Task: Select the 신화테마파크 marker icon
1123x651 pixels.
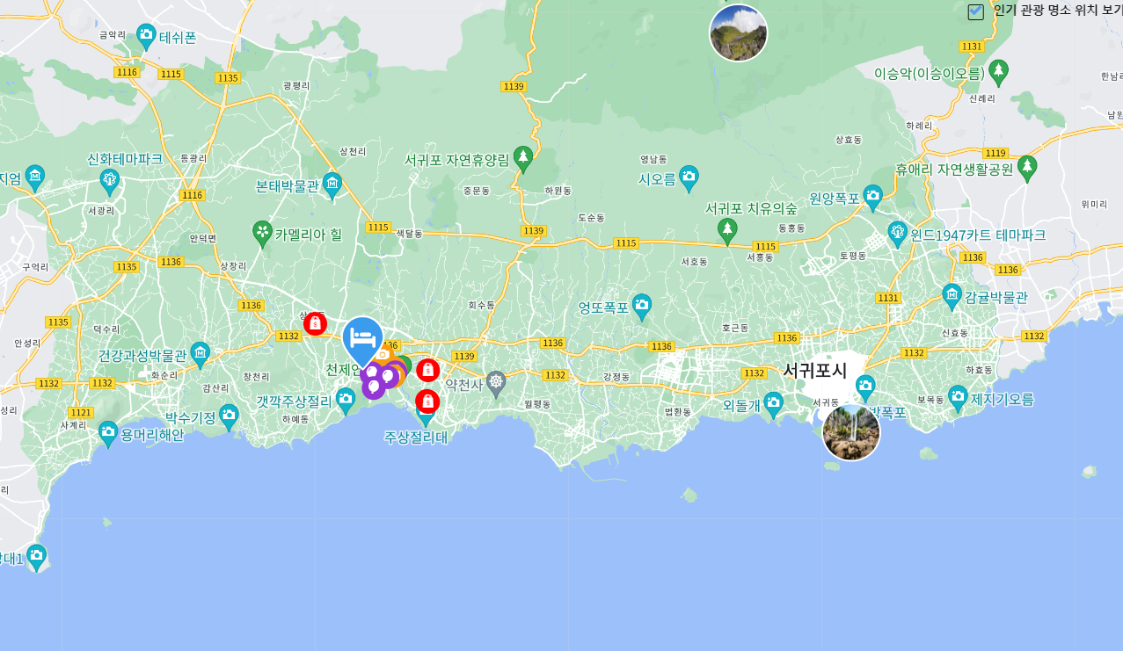Action: pos(109,183)
